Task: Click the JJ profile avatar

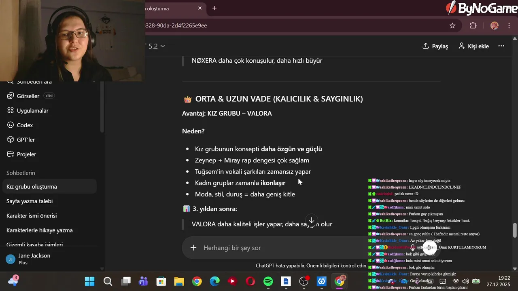Action: [x=11, y=259]
